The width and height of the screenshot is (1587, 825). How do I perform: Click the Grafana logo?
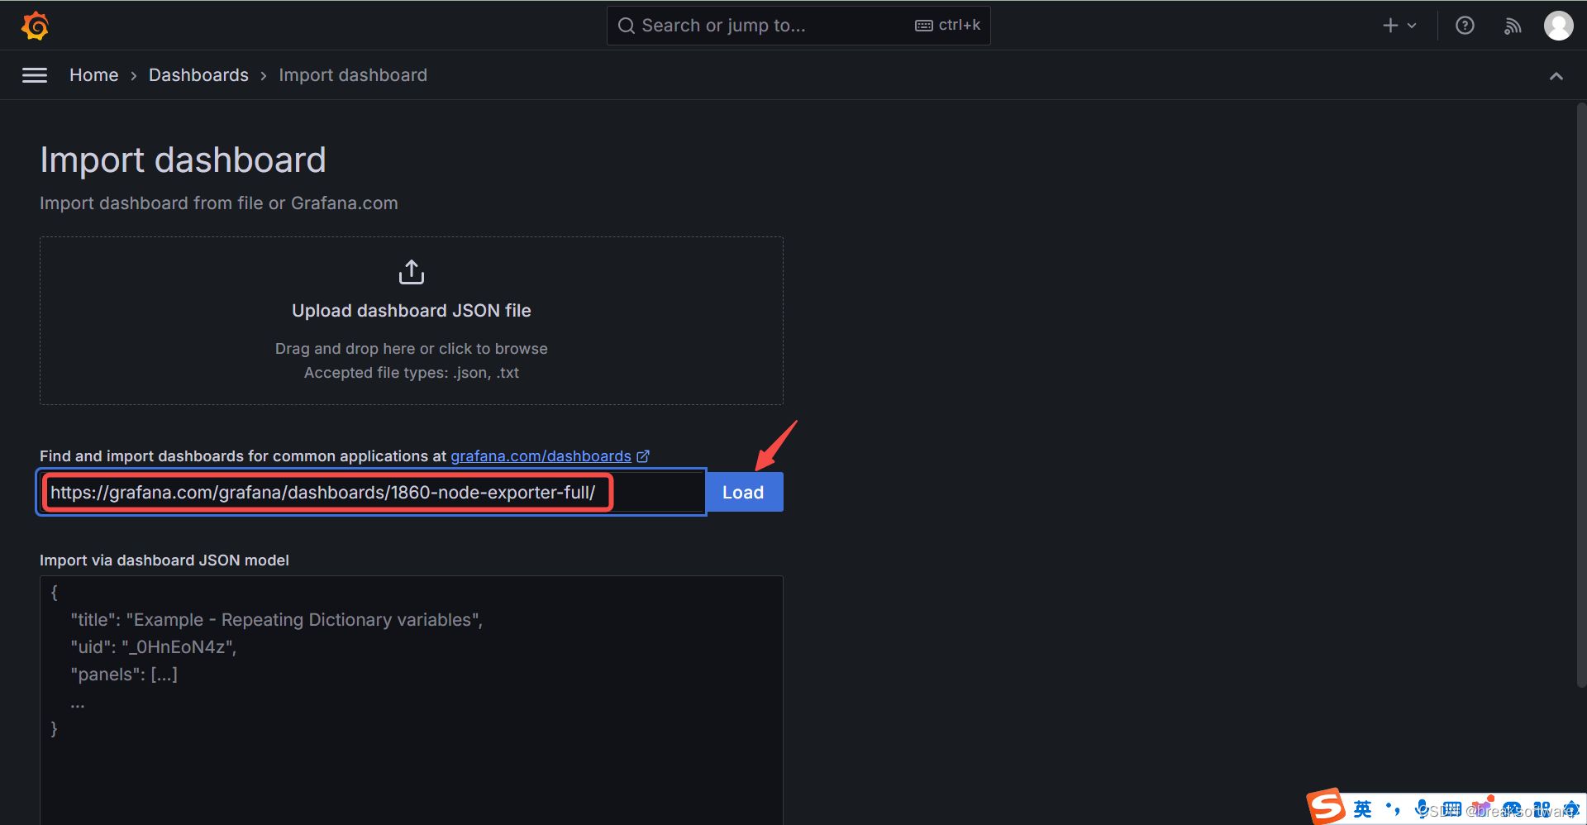click(x=35, y=26)
